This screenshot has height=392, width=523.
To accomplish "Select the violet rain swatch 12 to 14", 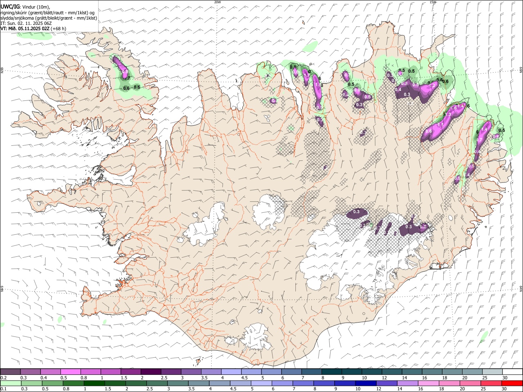I will [387, 383].
